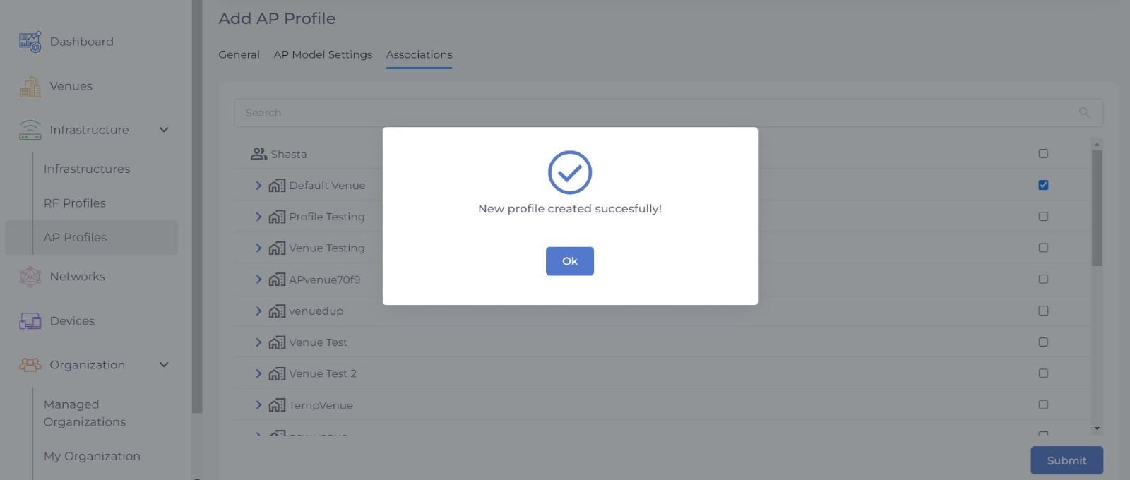The image size is (1130, 480).
Task: Click the Submit button
Action: 1066,460
